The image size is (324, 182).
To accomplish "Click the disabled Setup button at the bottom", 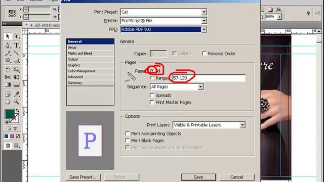I will pos(121,177).
